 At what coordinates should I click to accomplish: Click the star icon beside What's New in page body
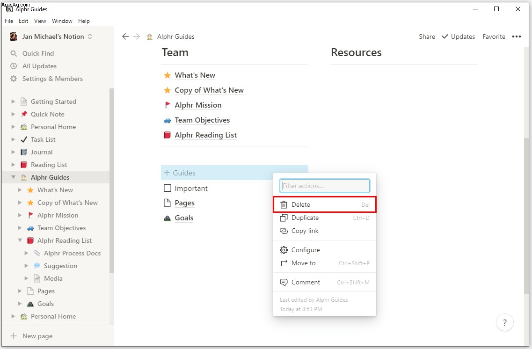(x=167, y=75)
